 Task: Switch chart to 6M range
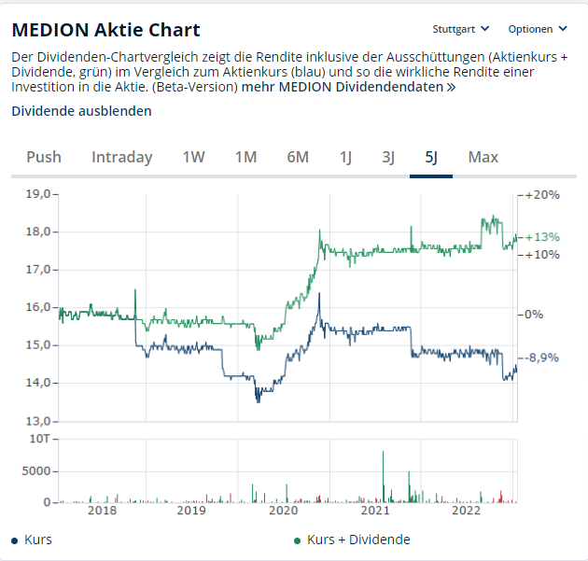(x=298, y=157)
